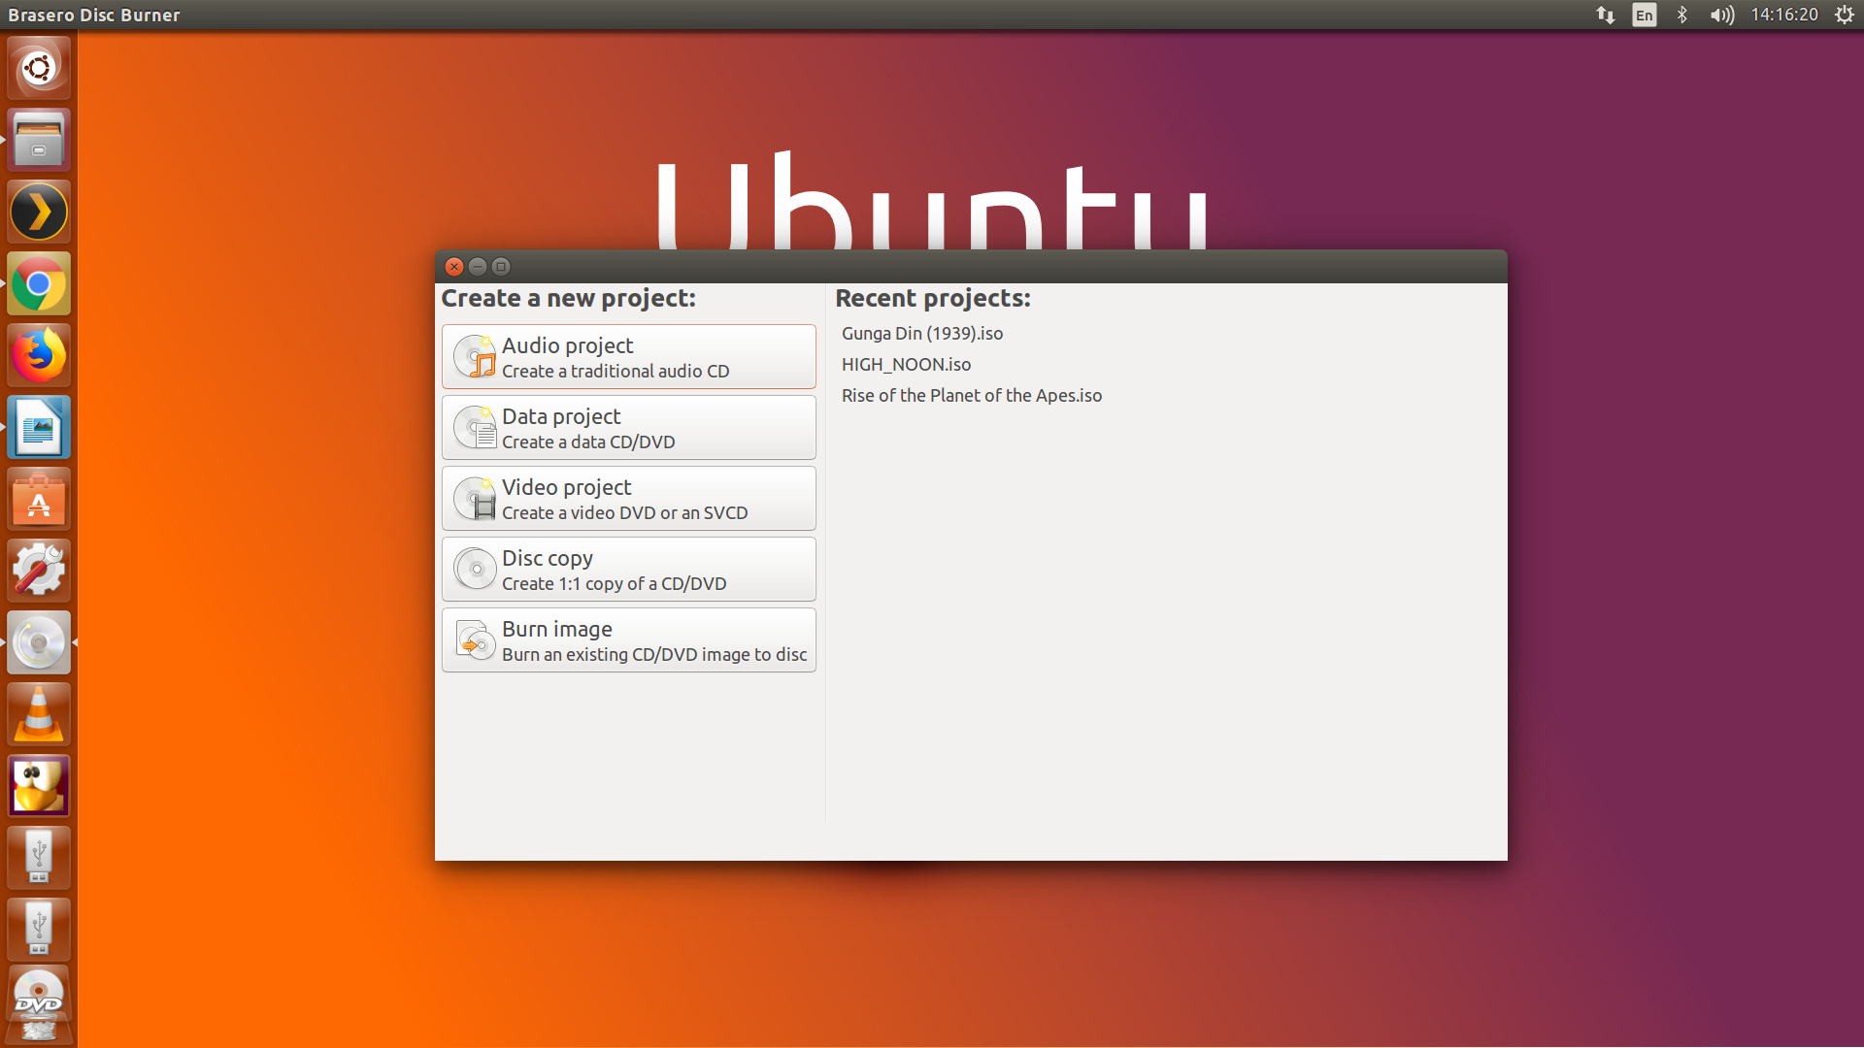Start a Data project
This screenshot has height=1048, width=1864.
pyautogui.click(x=628, y=428)
